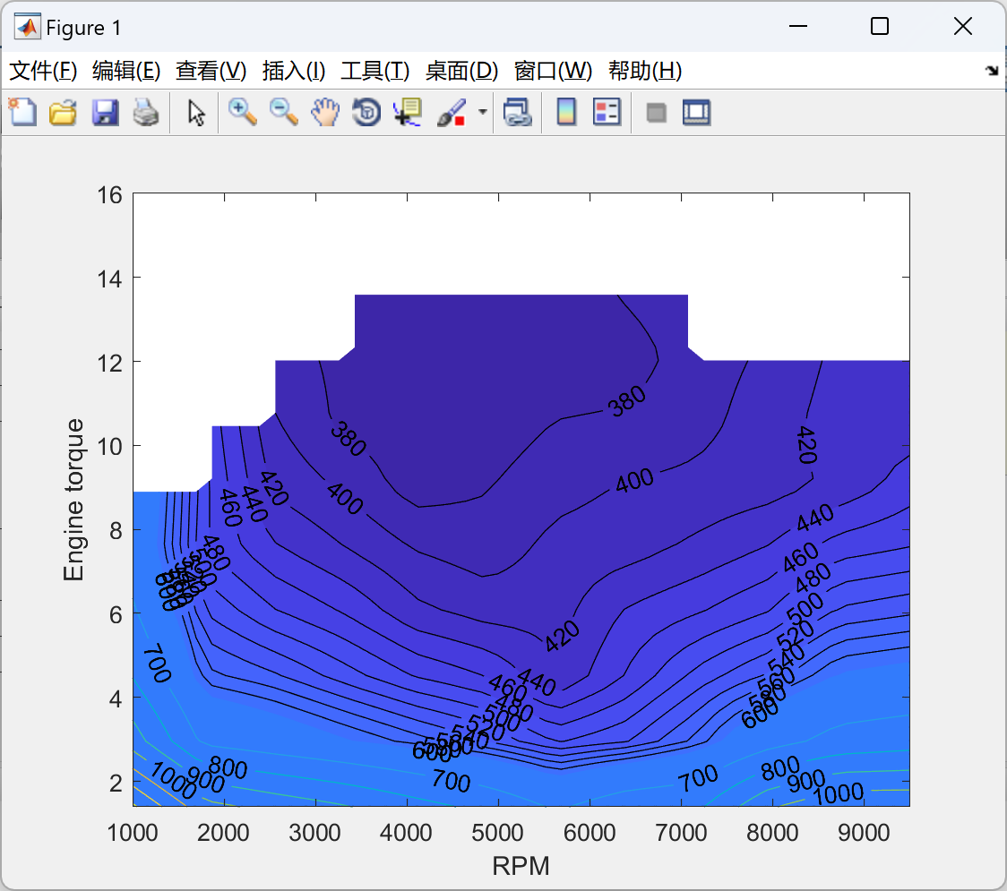
Task: Open the brush color dropdown arrow
Action: [483, 112]
